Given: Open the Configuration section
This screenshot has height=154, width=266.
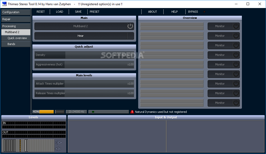Looking at the screenshot, I should (x=16, y=12).
